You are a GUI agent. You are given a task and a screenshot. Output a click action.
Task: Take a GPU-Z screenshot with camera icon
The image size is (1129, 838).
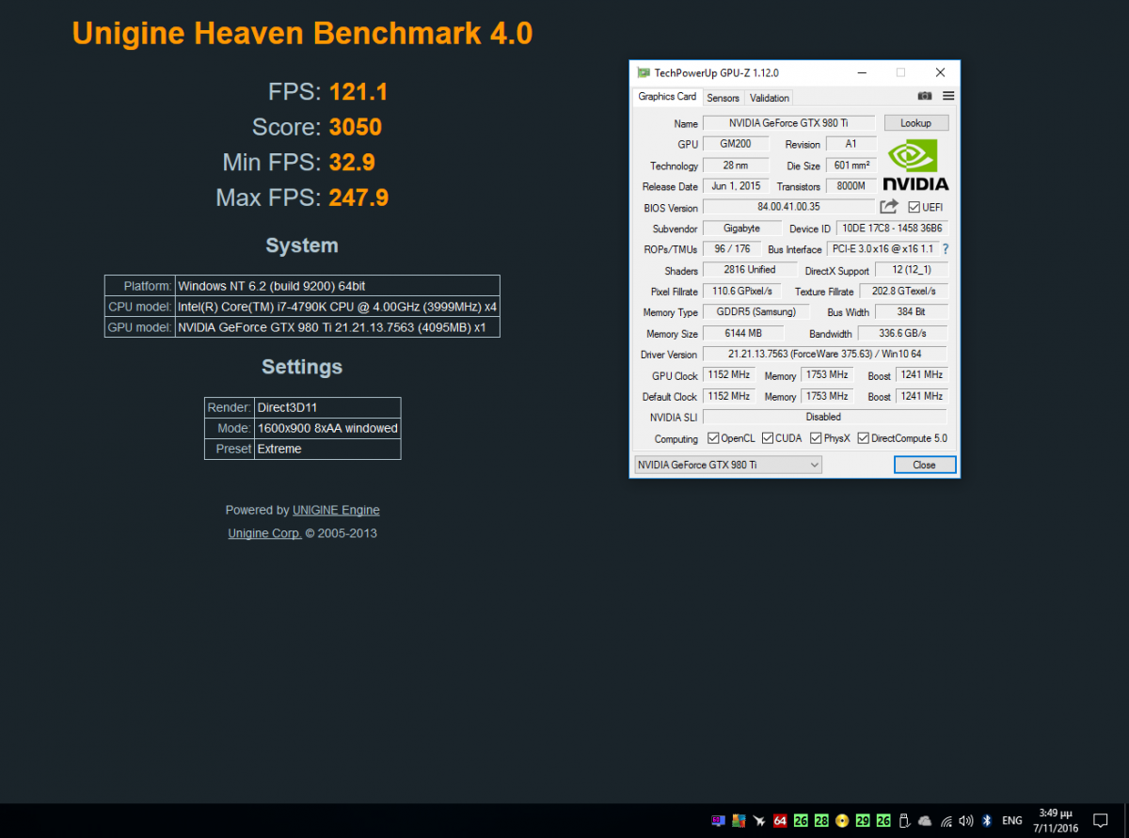tap(925, 96)
